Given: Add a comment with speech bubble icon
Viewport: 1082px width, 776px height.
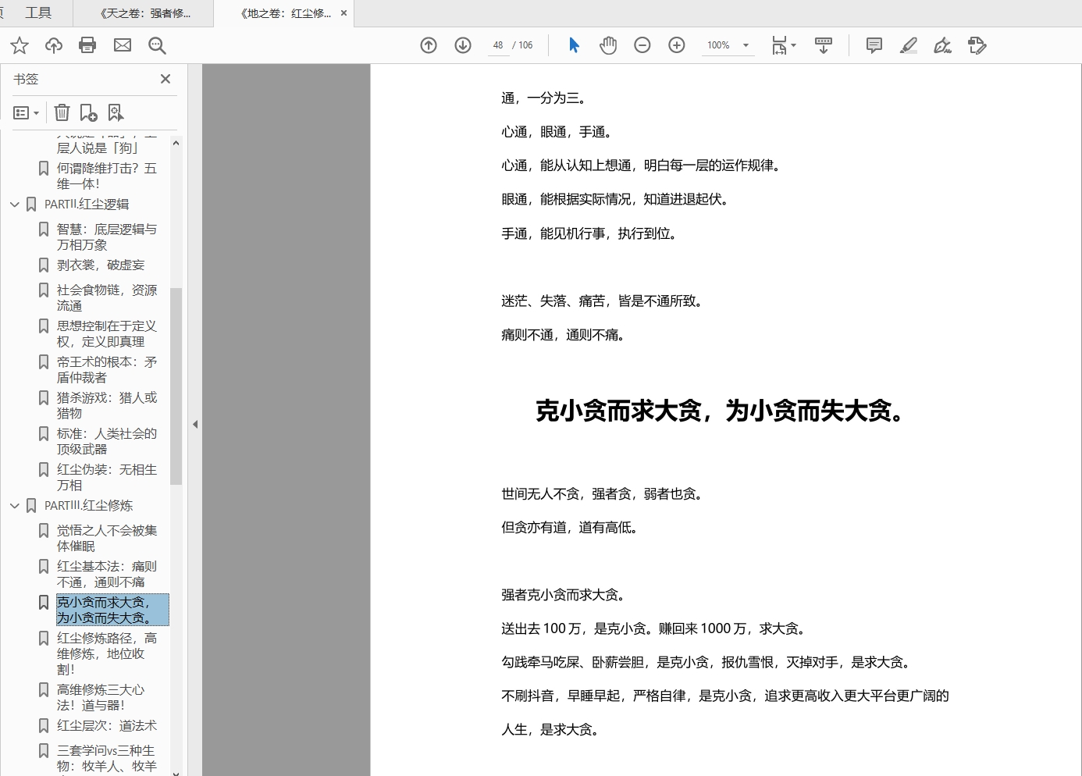Looking at the screenshot, I should [874, 45].
